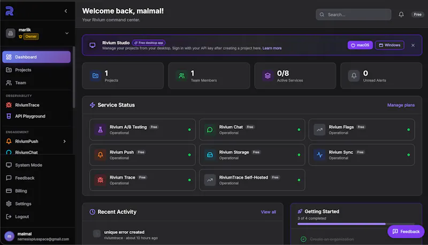Click the malmal user avatar
Screen dimensions: 428x245
pyautogui.click(x=9, y=236)
